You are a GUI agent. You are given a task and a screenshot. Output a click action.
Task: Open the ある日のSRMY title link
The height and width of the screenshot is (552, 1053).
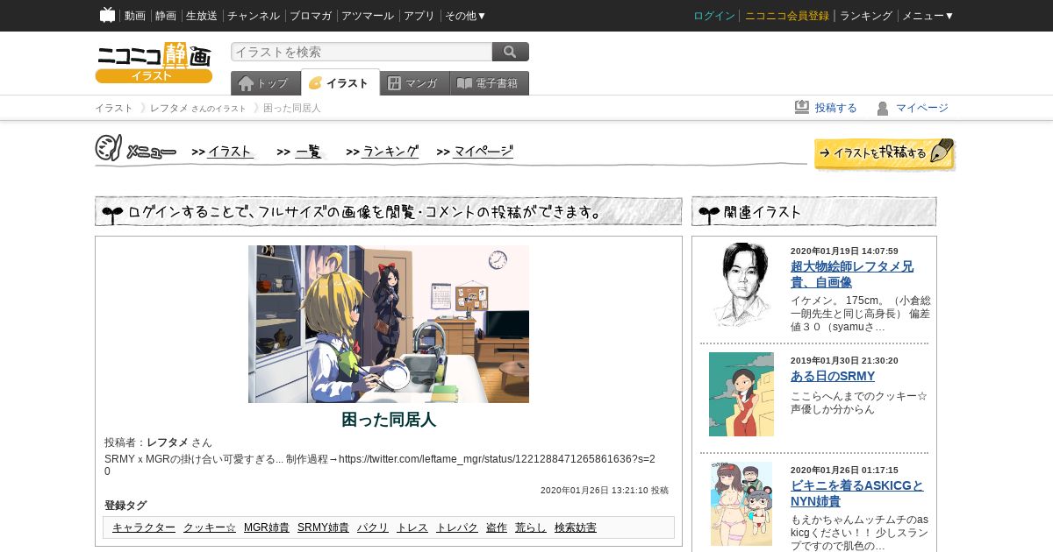point(833,376)
